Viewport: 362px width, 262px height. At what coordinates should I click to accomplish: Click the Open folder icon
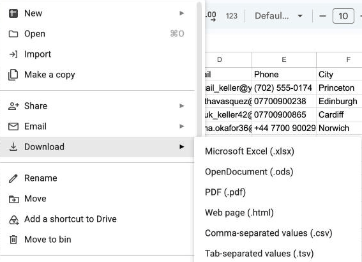pos(13,34)
